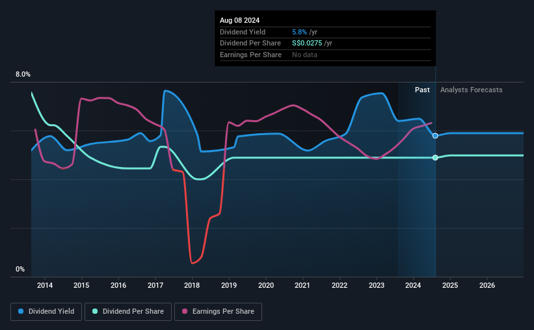Click the Dividend Per Share tooltip row label
The height and width of the screenshot is (330, 534).
(x=250, y=44)
